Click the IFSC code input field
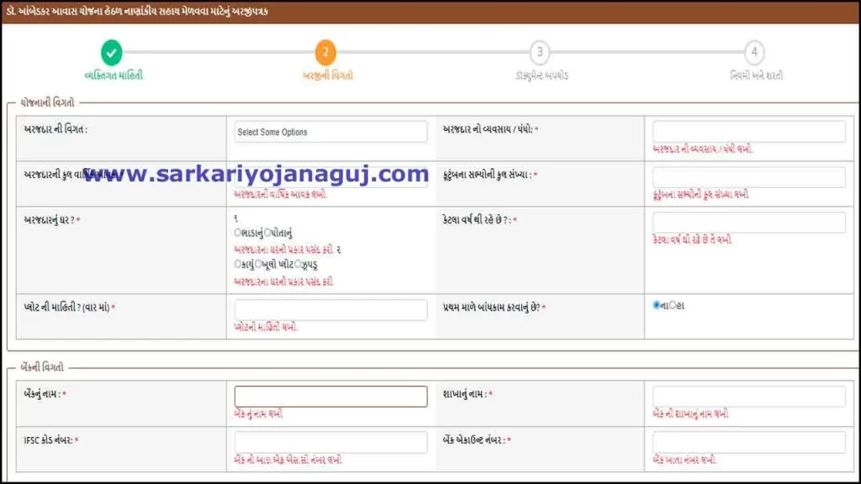The image size is (861, 484). (330, 441)
